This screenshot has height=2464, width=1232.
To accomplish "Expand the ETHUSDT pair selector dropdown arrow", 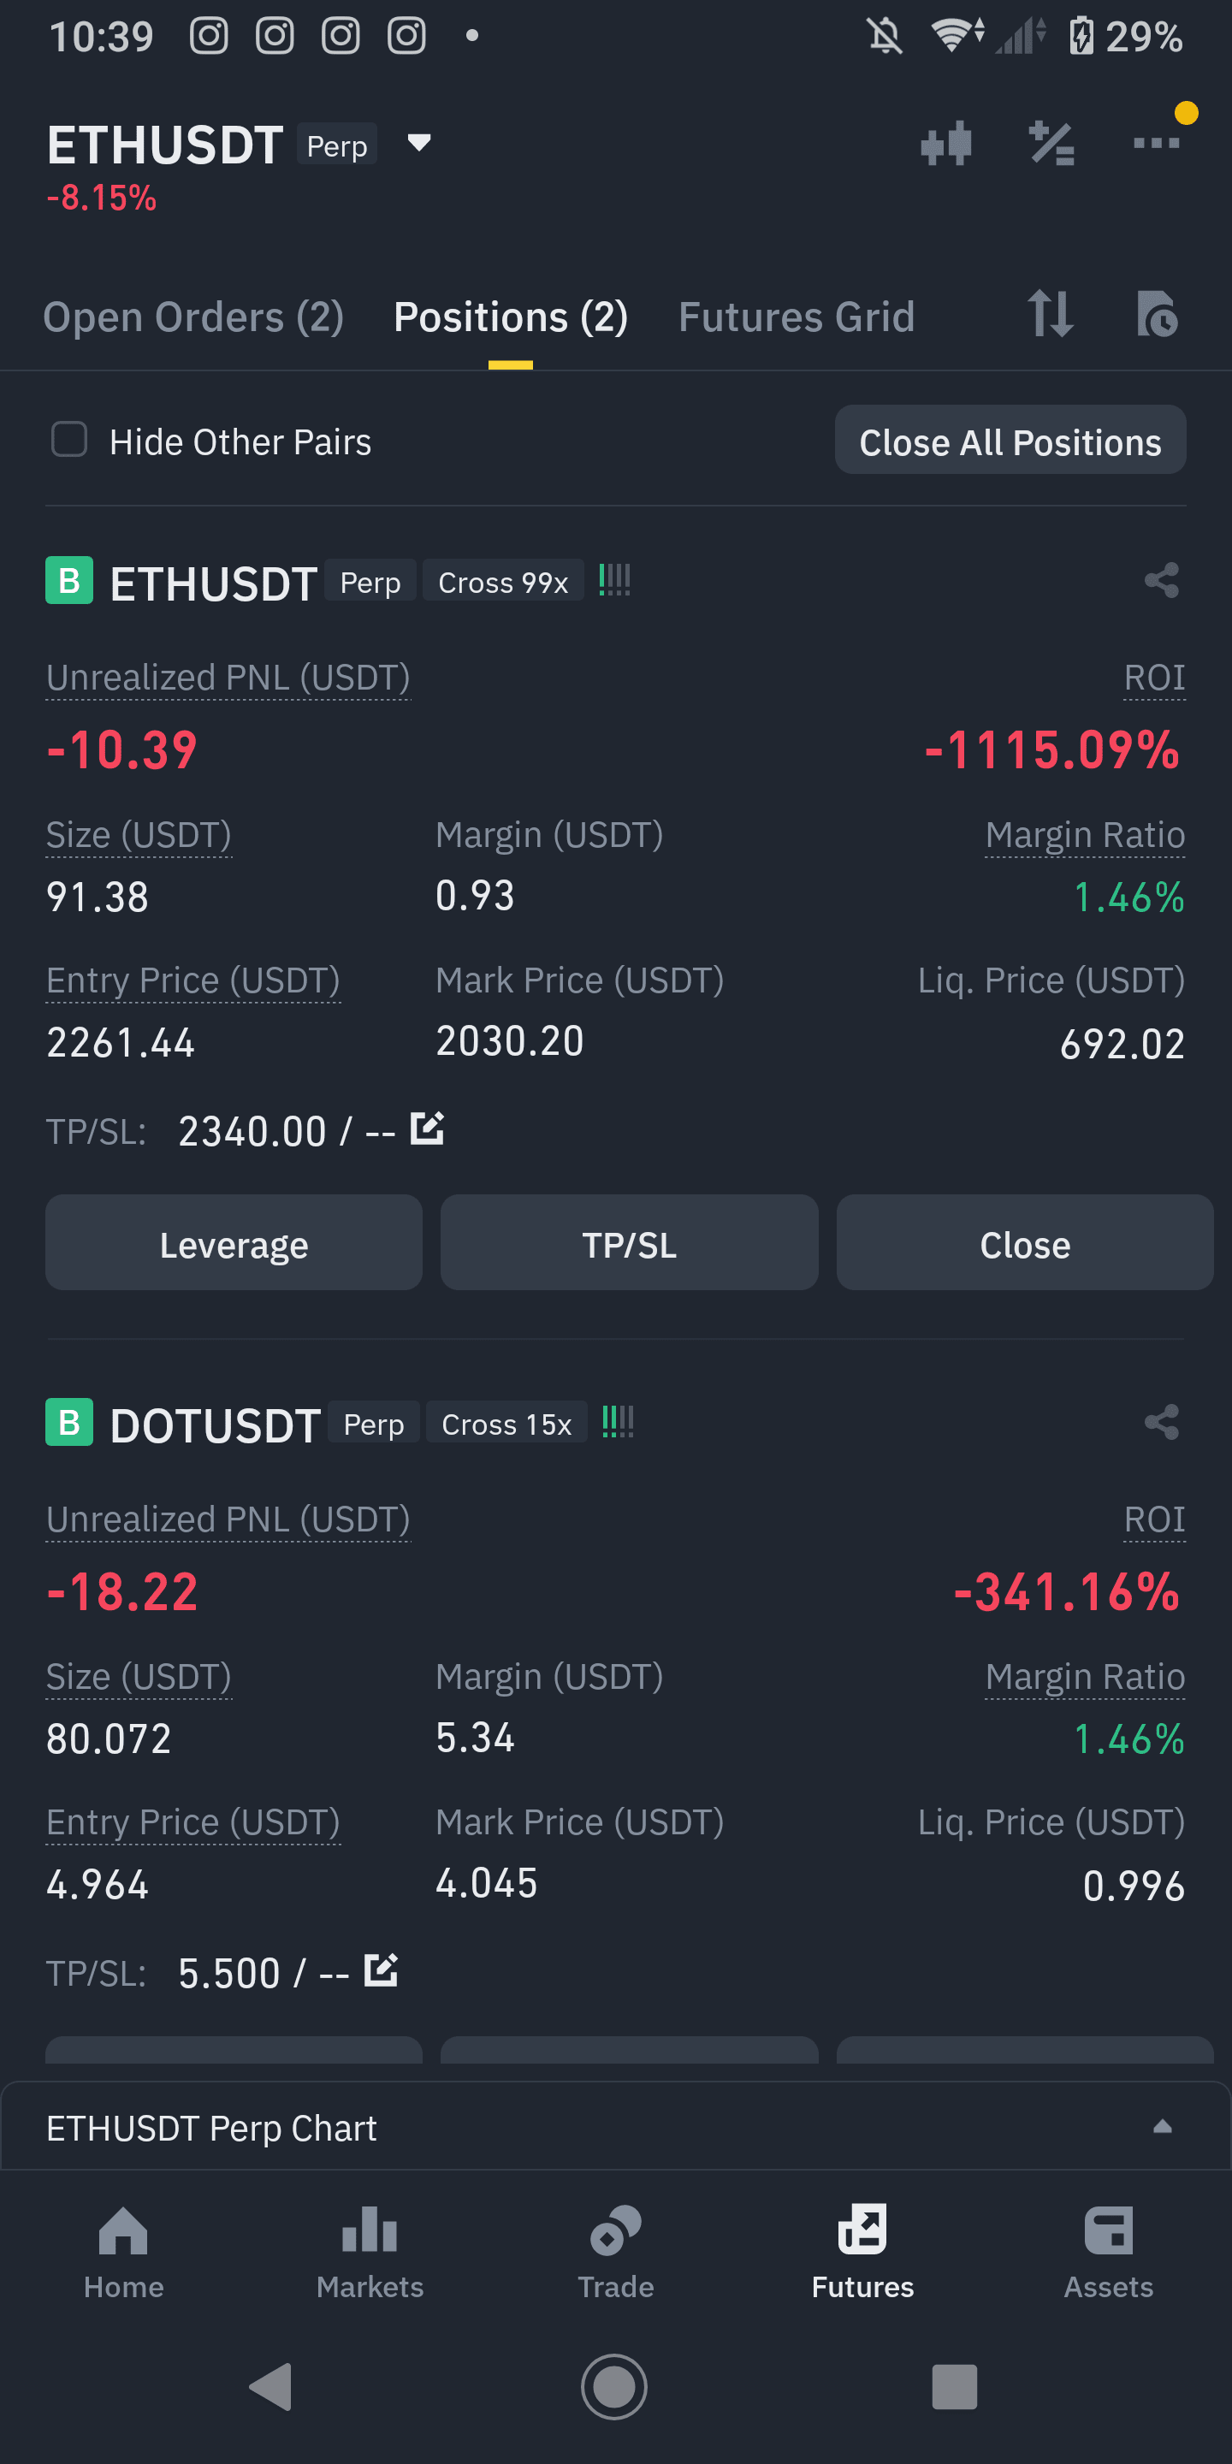I will pyautogui.click(x=419, y=144).
